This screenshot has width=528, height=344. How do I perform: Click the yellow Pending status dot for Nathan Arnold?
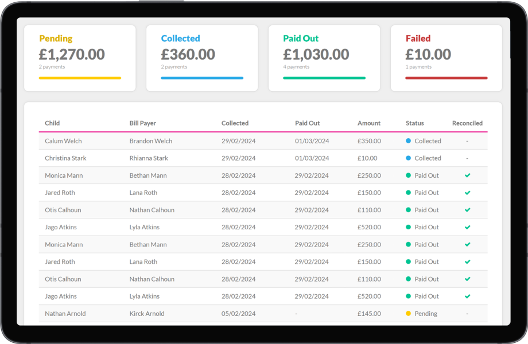(x=409, y=313)
